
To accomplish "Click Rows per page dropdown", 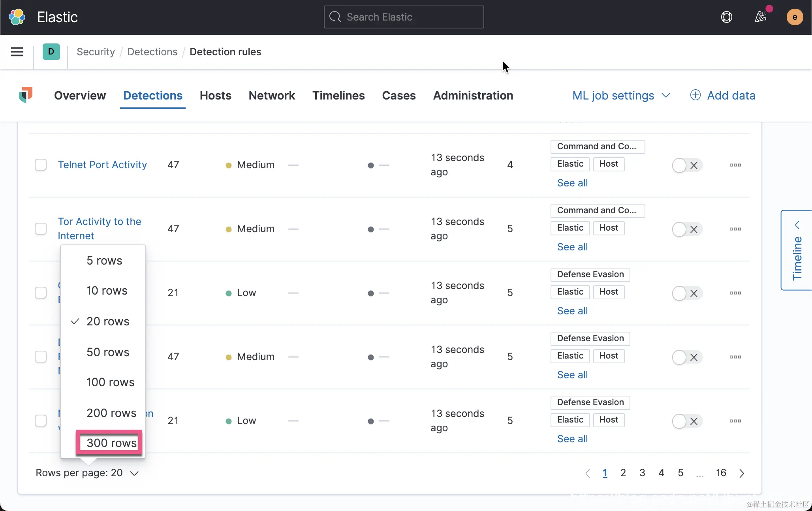I will click(87, 473).
